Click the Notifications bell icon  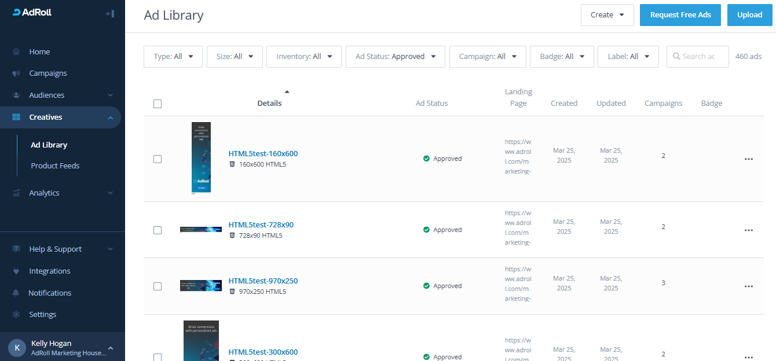tap(16, 293)
